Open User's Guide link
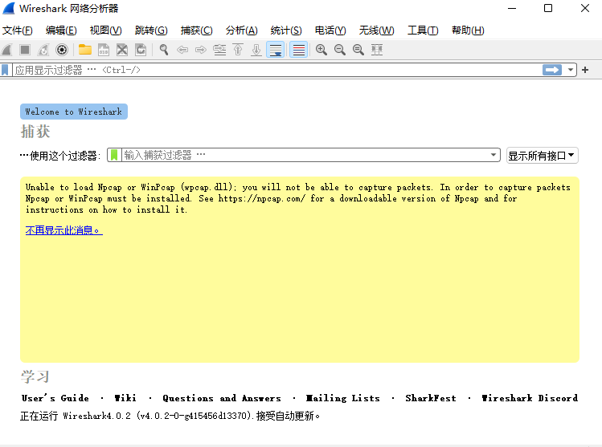 coord(55,398)
